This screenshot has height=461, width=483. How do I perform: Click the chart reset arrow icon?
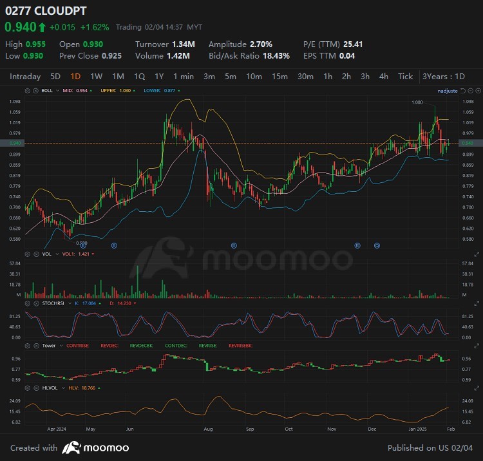point(462,91)
